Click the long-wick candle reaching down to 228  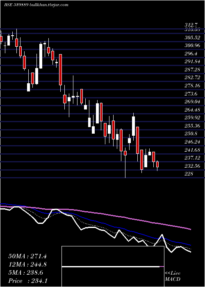point(125,163)
